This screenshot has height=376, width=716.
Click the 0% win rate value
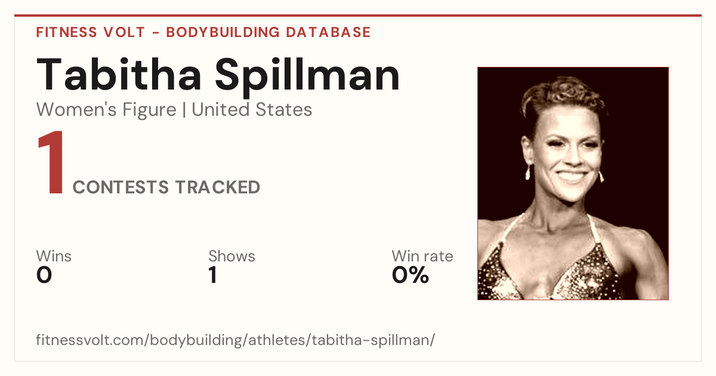click(x=411, y=275)
